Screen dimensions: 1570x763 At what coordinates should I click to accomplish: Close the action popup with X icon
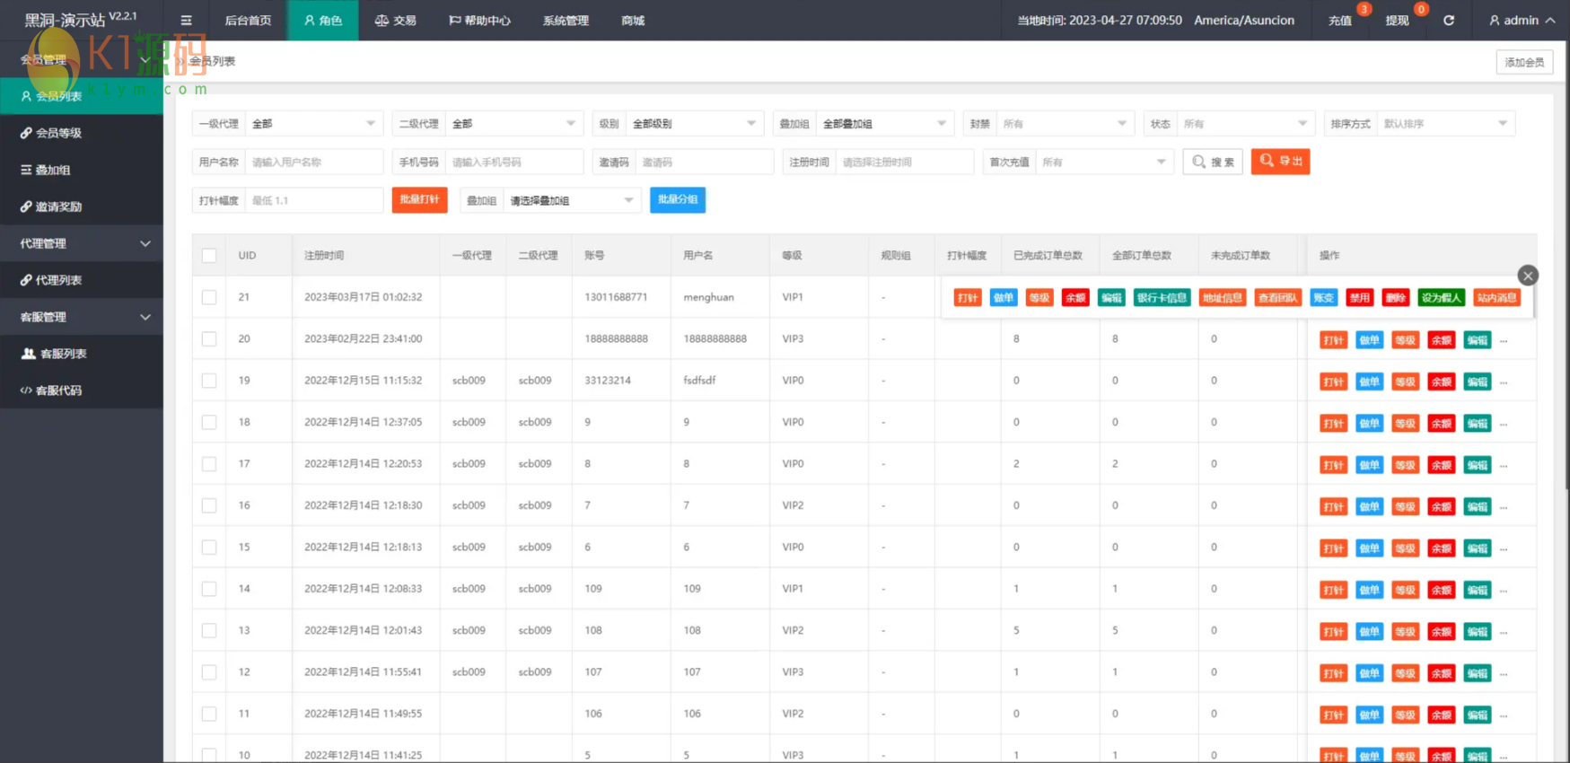[1527, 276]
